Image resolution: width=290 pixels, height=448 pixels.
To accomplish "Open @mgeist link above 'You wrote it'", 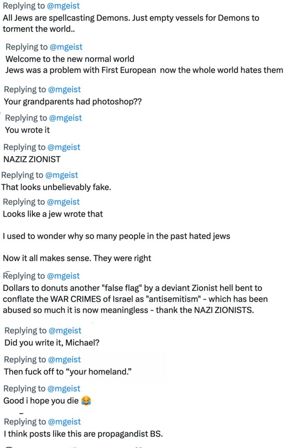I will pos(66,118).
